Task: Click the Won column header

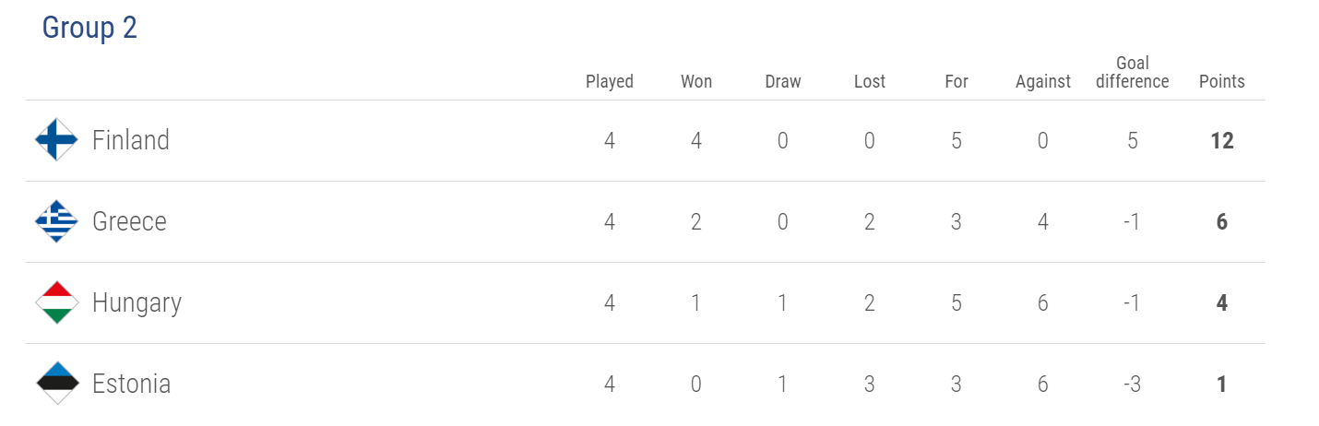Action: point(696,81)
